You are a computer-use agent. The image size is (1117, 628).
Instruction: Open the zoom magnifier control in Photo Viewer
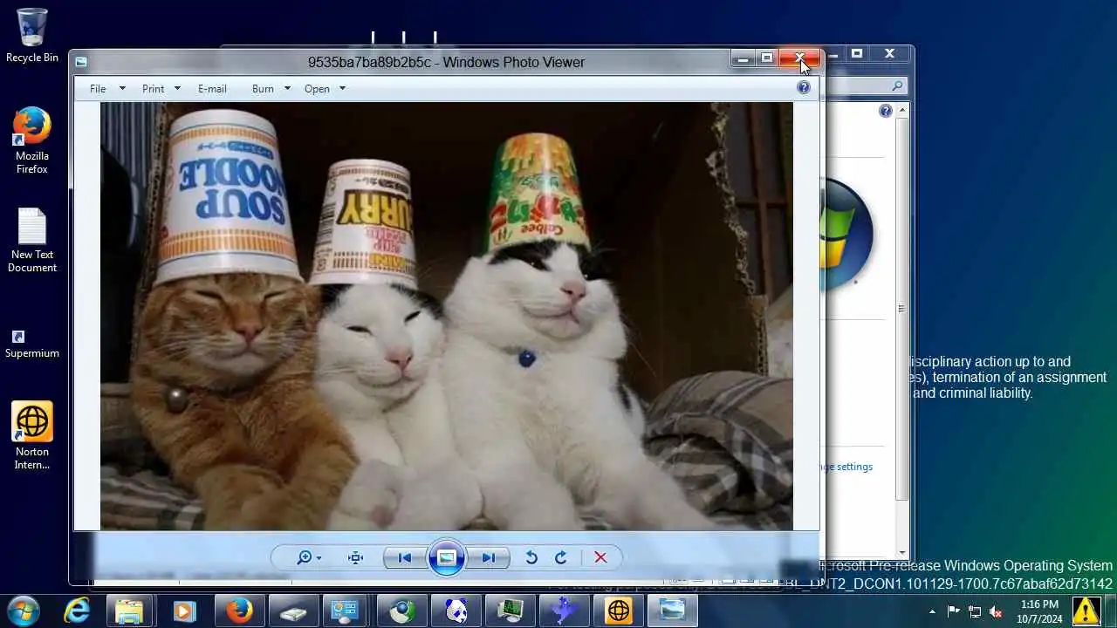tap(309, 557)
